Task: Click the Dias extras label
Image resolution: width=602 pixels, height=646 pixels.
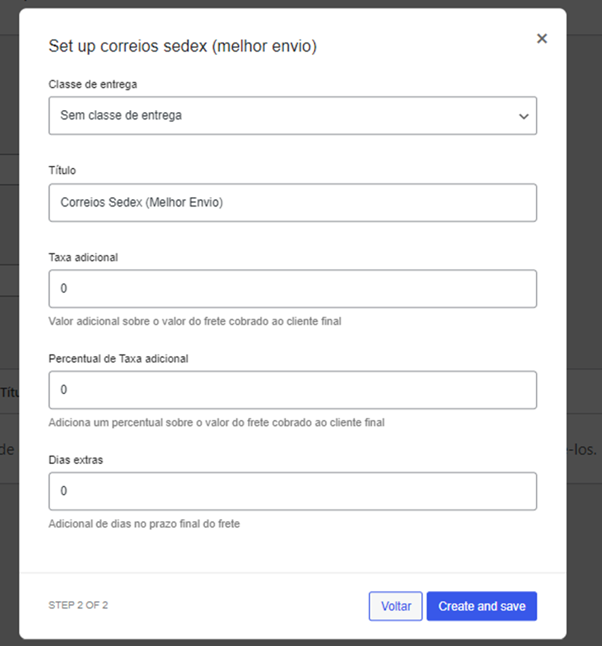Action: coord(75,460)
